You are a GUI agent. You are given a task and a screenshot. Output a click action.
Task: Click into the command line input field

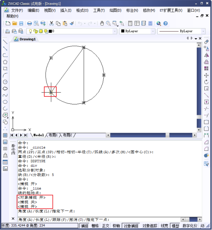pyautogui.click(x=99, y=220)
